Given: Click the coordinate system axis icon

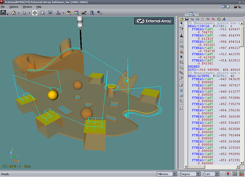Looking at the screenshot, I should coord(58,13).
